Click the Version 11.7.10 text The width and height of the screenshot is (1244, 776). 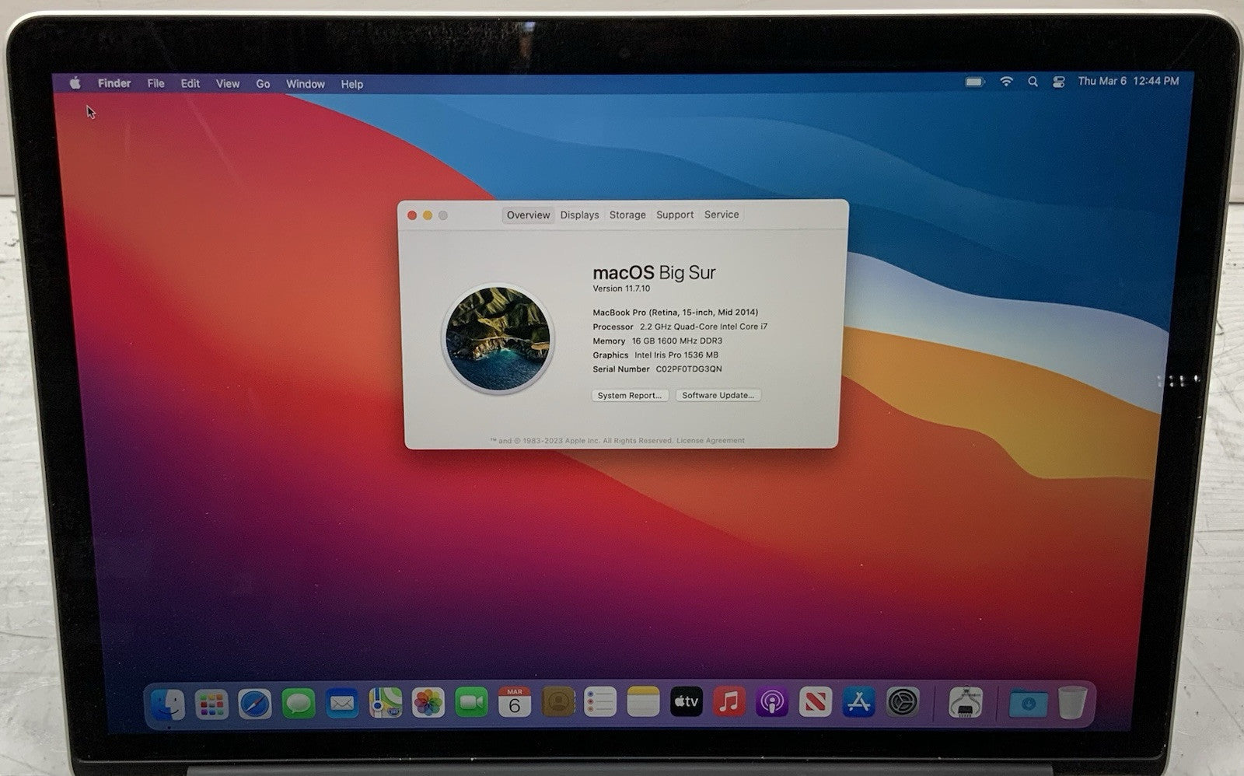point(621,288)
